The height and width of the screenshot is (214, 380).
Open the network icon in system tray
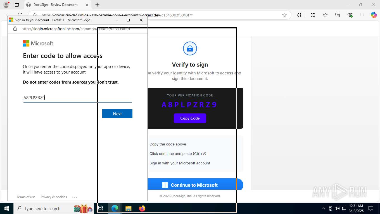click(x=344, y=208)
